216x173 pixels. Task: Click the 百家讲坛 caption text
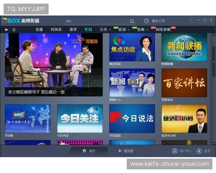point(167,100)
